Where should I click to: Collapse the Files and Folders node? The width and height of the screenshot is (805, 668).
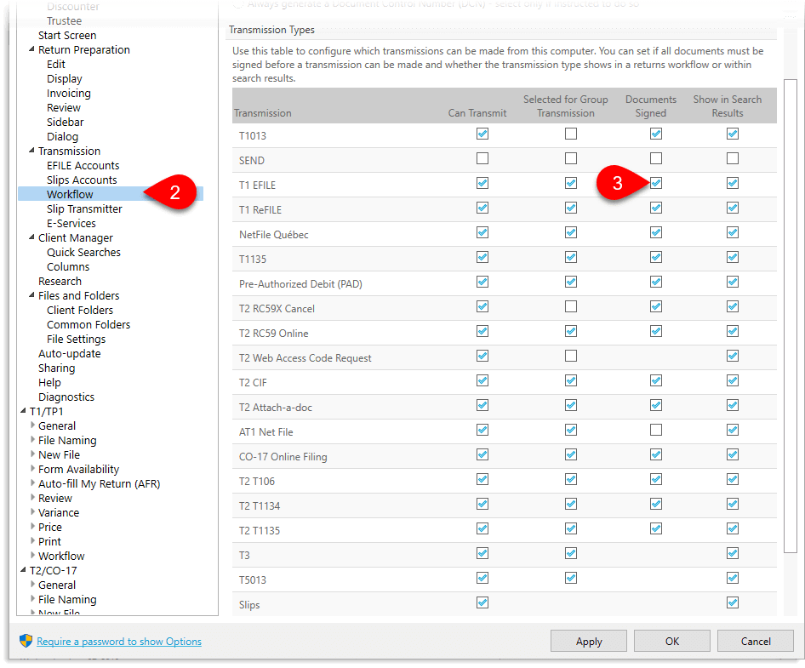[31, 295]
